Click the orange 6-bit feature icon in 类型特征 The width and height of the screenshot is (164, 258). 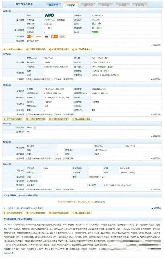tap(30, 36)
